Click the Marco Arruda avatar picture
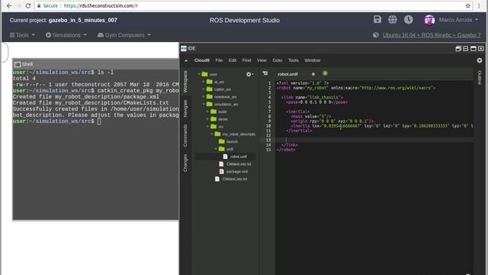The width and height of the screenshot is (488, 275). 429,20
